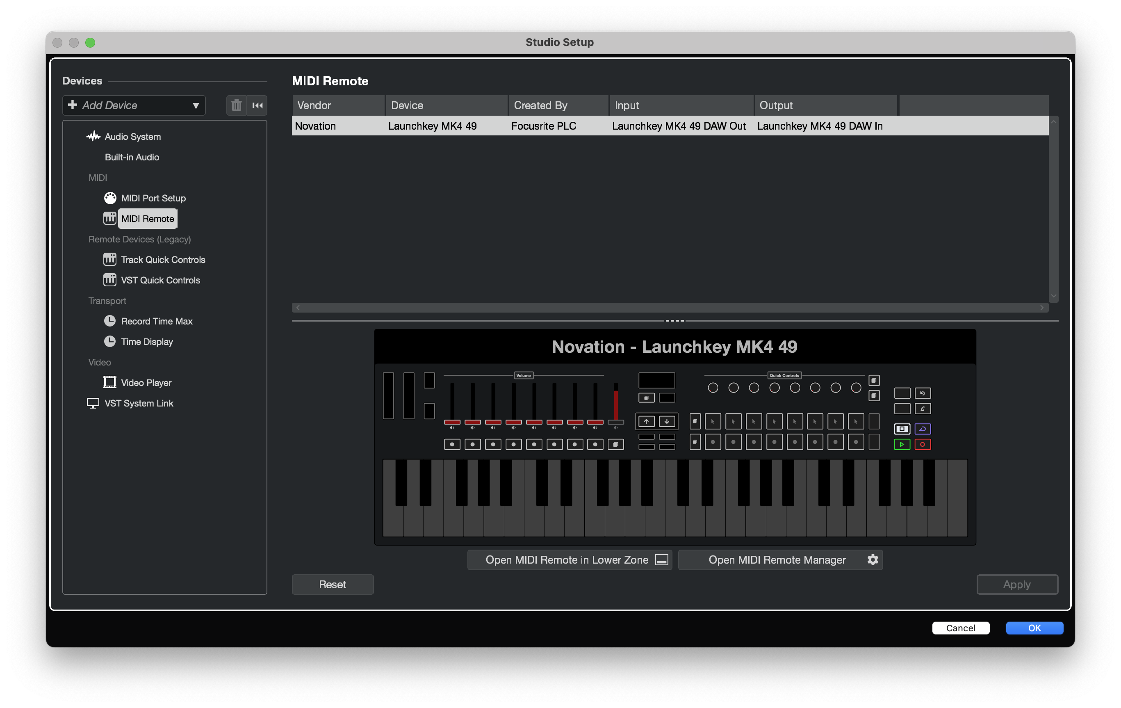Click the Track Quick Controls icon
This screenshot has width=1121, height=708.
tap(110, 259)
